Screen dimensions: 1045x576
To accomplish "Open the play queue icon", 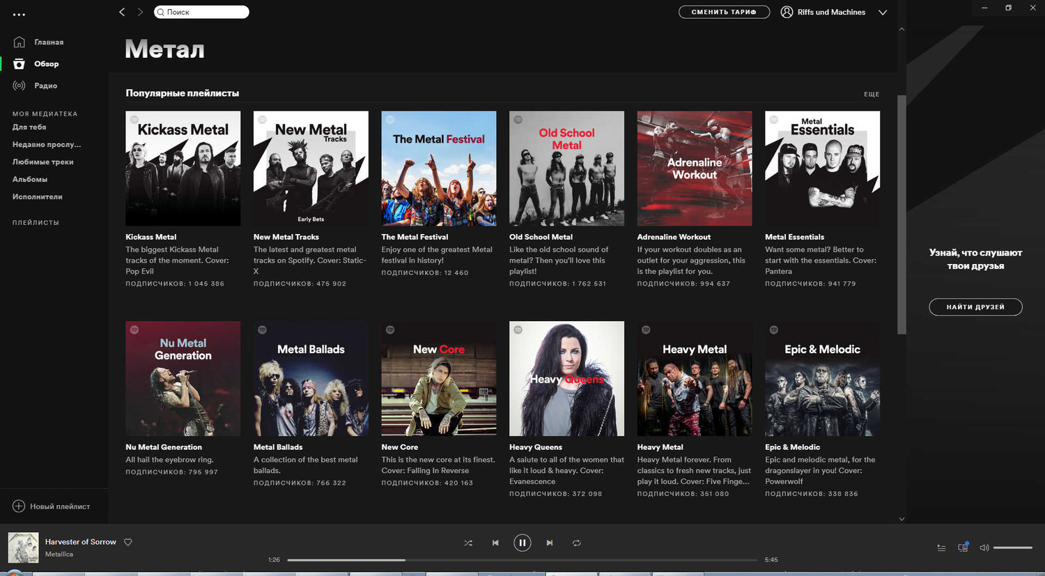I will [x=941, y=547].
